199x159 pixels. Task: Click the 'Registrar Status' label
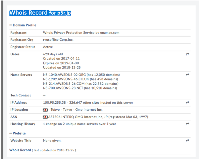(x=23, y=47)
